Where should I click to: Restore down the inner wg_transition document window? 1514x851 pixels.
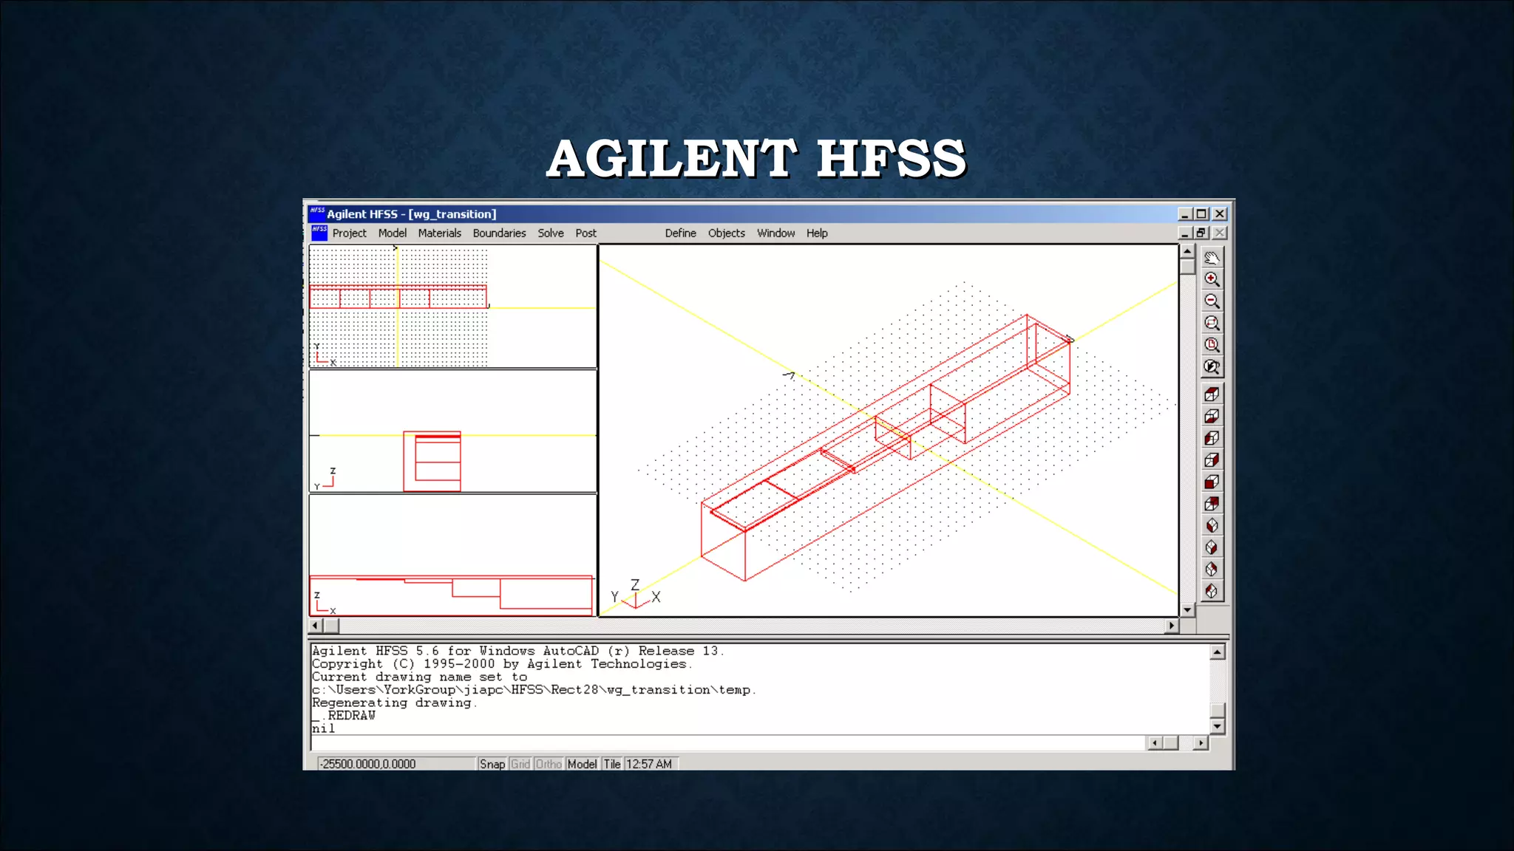pyautogui.click(x=1202, y=233)
